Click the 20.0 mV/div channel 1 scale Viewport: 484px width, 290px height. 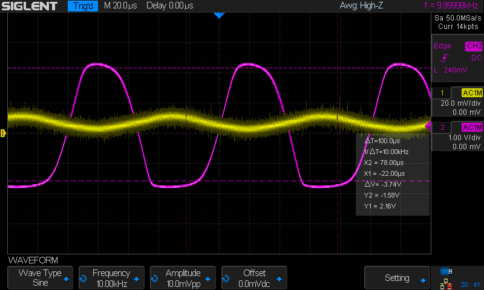(460, 103)
